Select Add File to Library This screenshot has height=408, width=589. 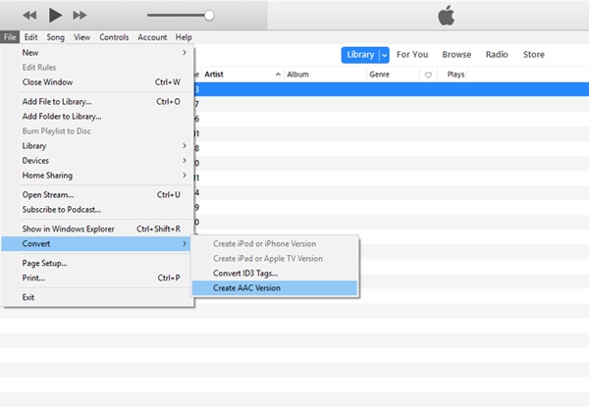point(97,101)
